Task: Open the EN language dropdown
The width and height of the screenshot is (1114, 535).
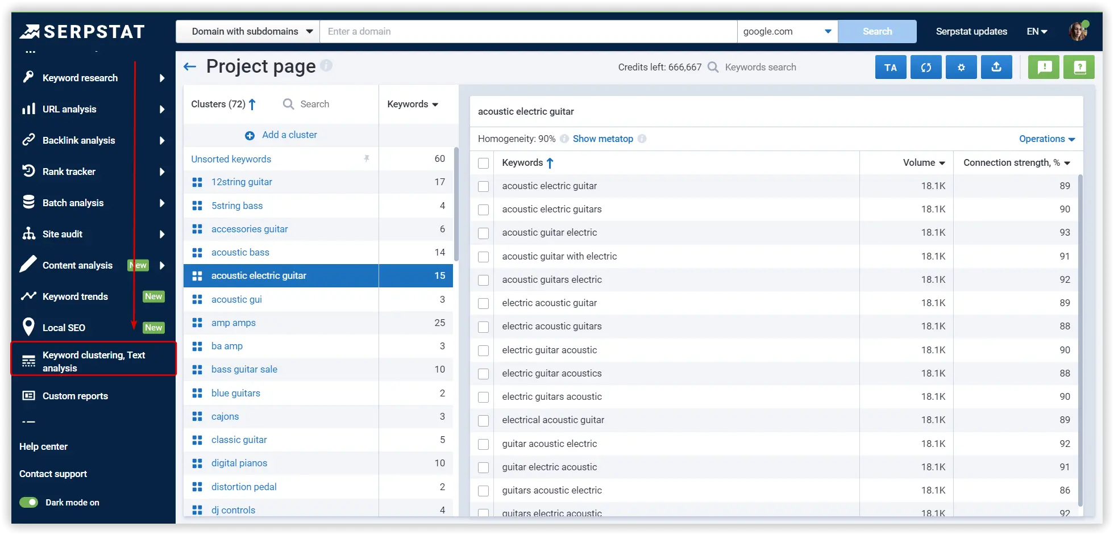Action: 1037,31
